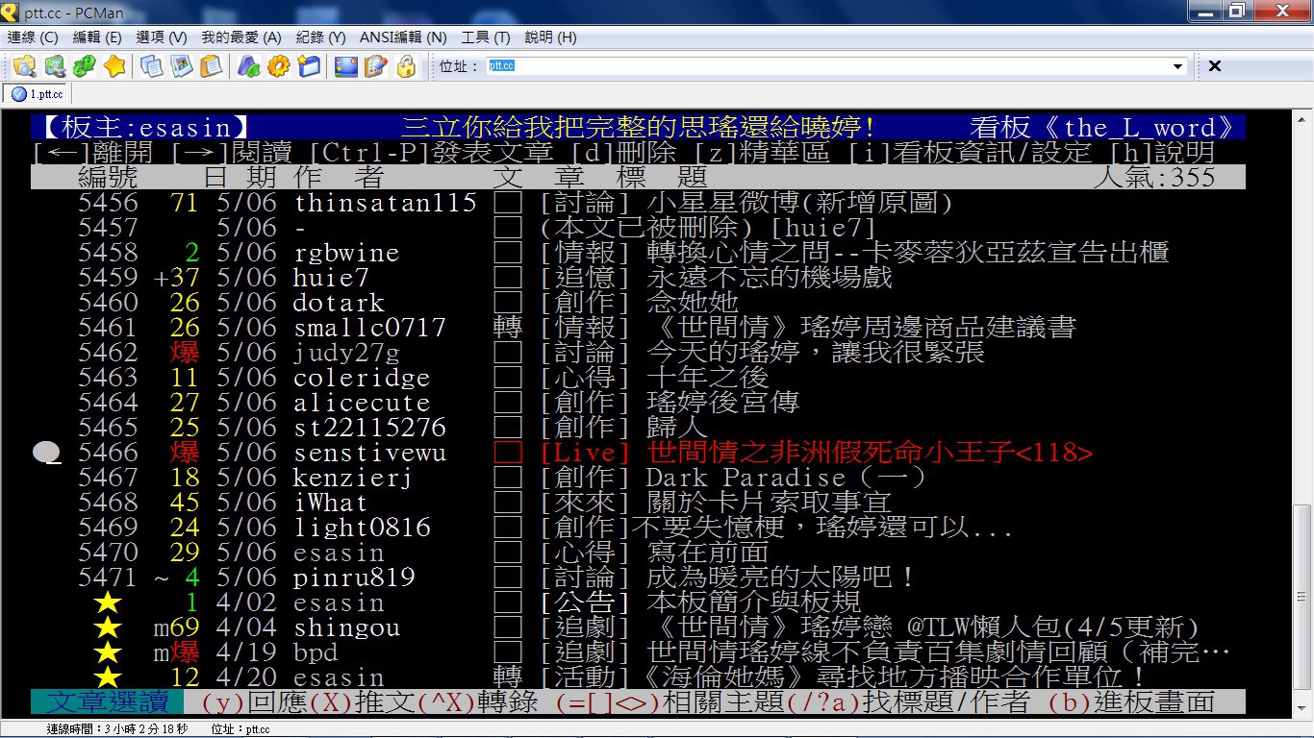Open the 編輯 (E) menu
Screen dimensions: 1314x738
coord(97,37)
